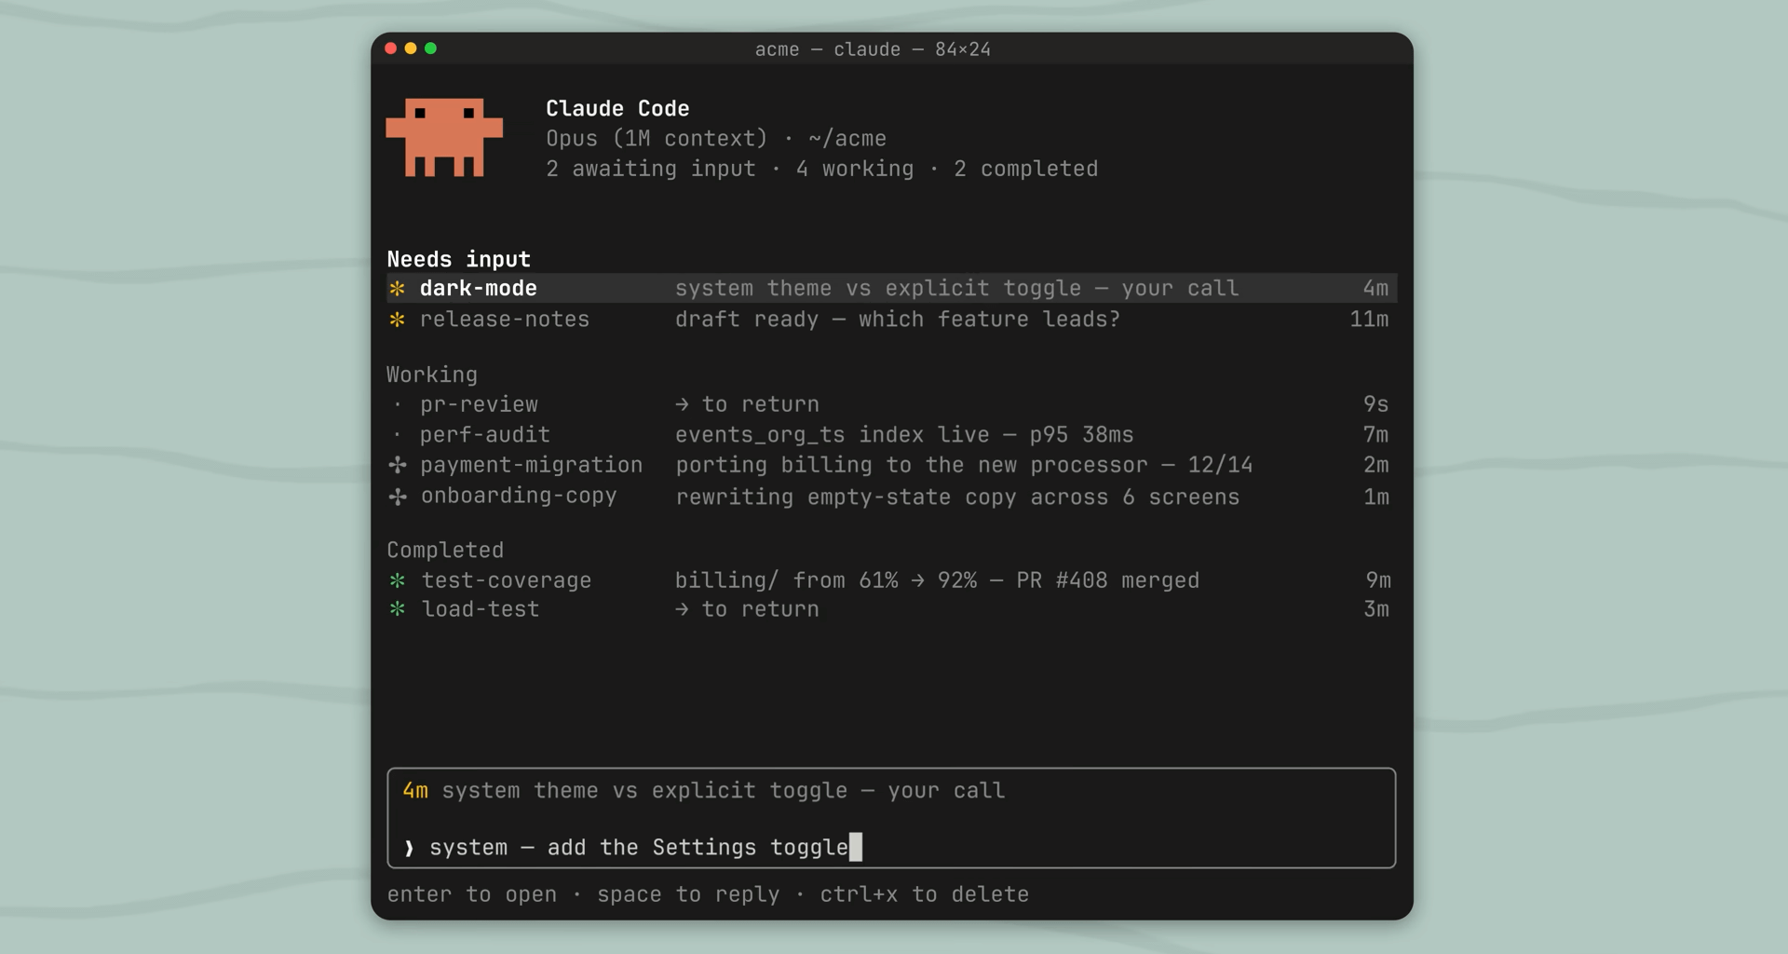Click the 'ctrl+x to delete' hint
1788x954 pixels.
pyautogui.click(x=925, y=894)
